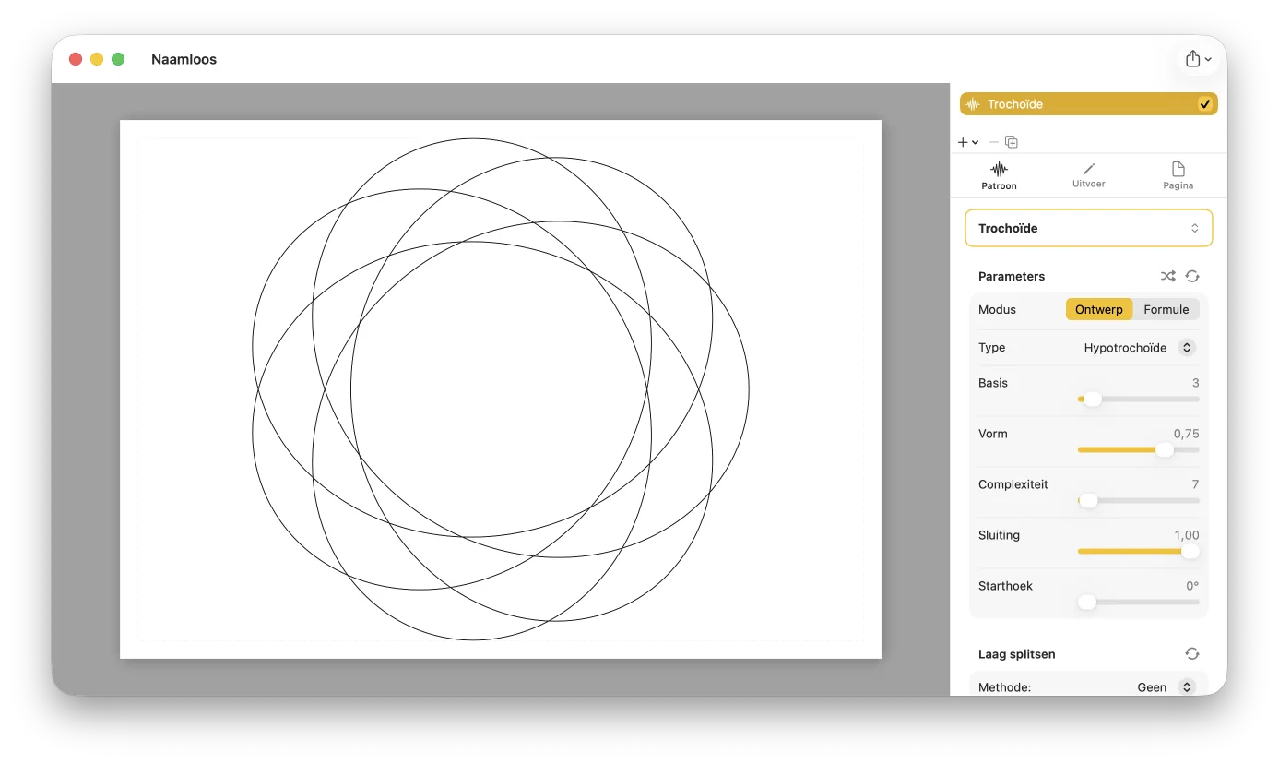Image resolution: width=1279 pixels, height=764 pixels.
Task: Toggle the Trochoïde layer visibility checkbox
Action: [x=1204, y=104]
